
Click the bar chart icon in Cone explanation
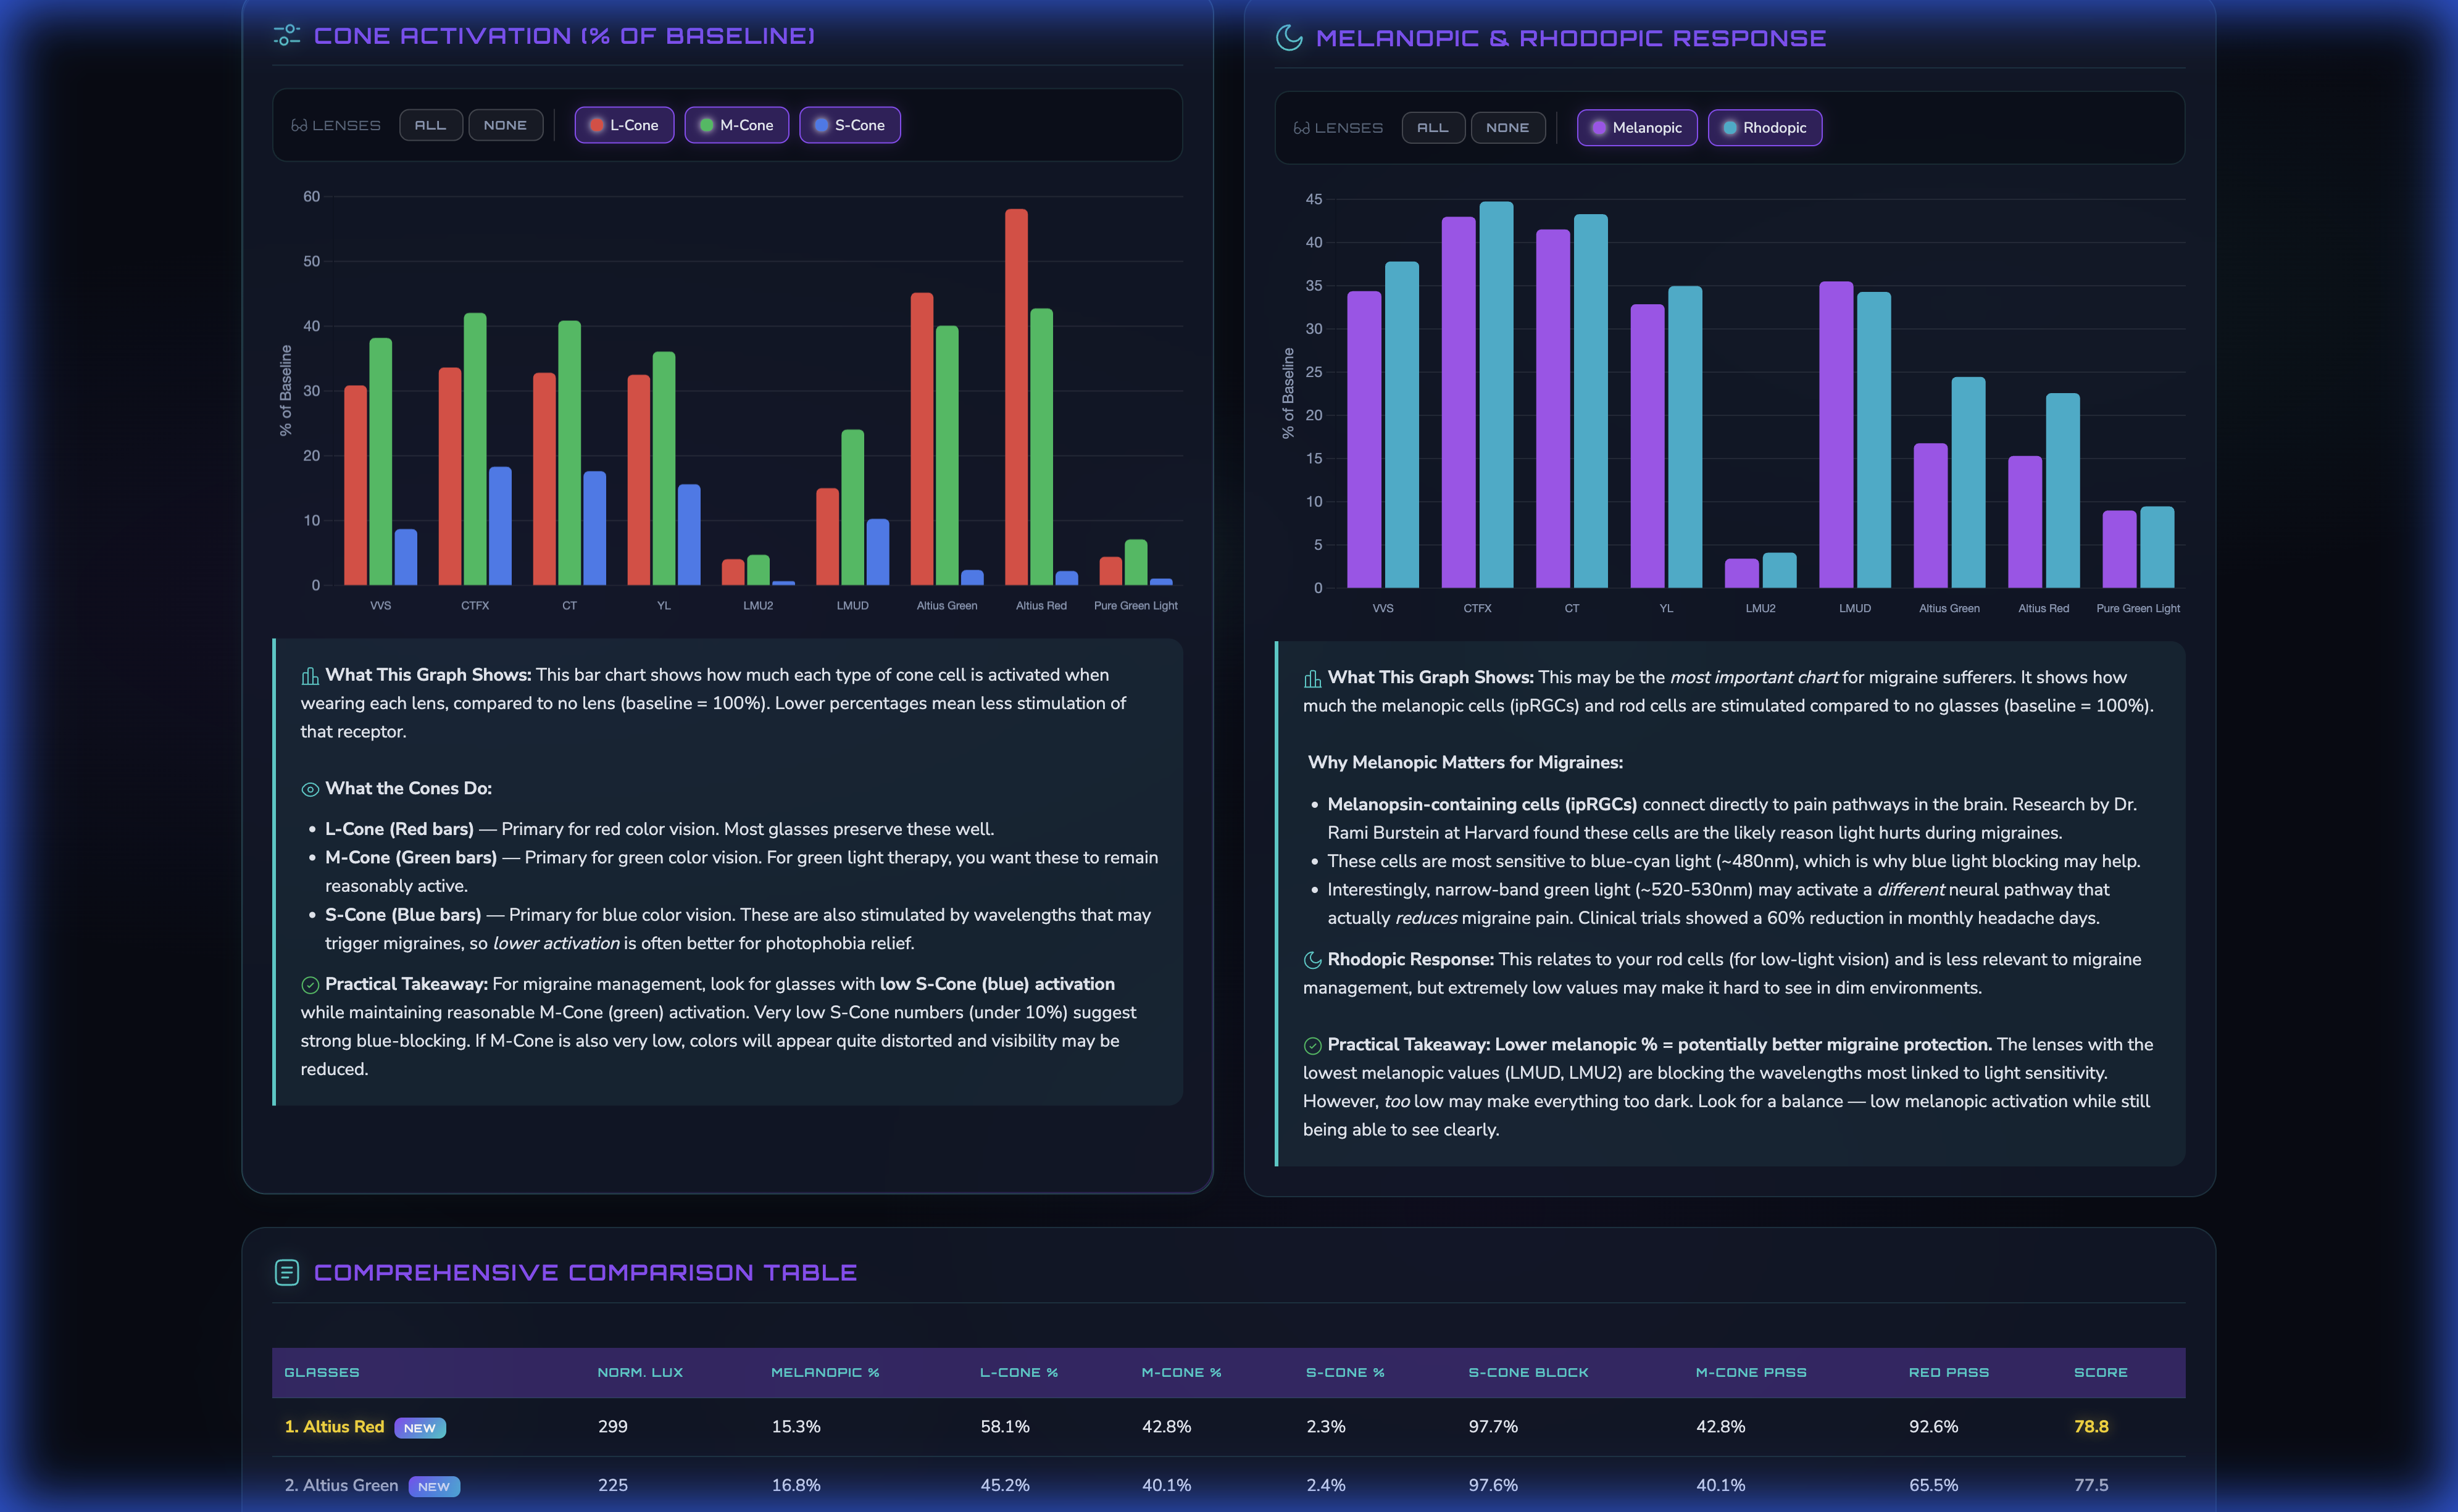click(x=310, y=676)
